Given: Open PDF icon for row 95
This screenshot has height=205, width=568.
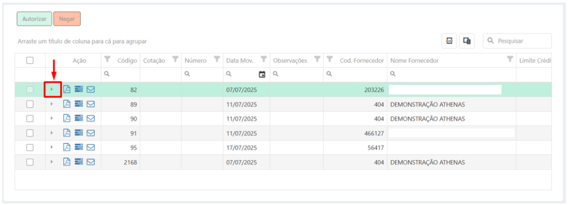Looking at the screenshot, I should click(x=67, y=147).
